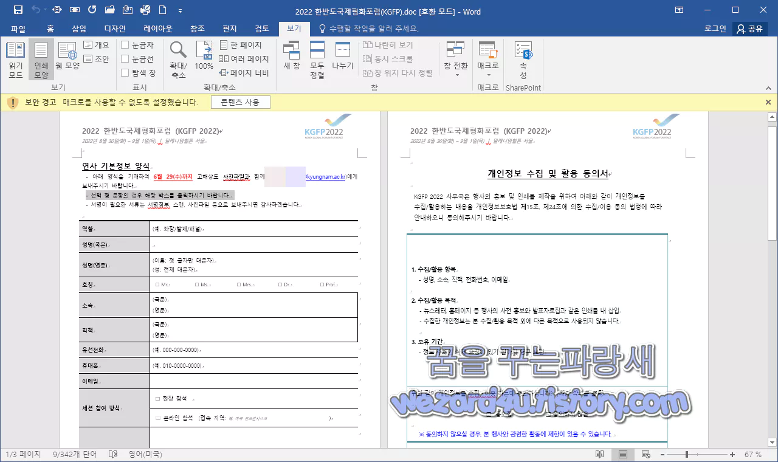Screen dimensions: 778x462
Task: Open the Undo history dropdown arrow
Action: pos(46,10)
